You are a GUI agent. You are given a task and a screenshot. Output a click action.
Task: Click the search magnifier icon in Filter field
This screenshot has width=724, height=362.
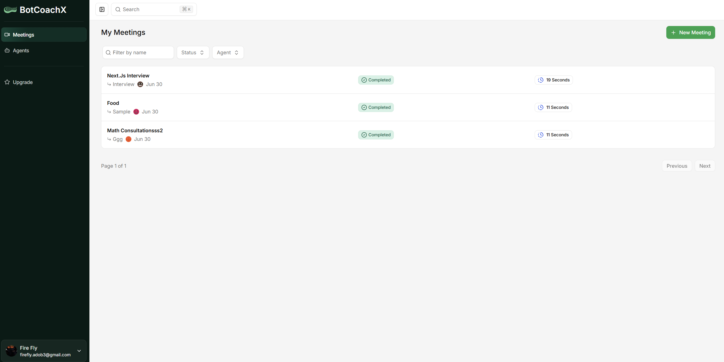point(108,53)
